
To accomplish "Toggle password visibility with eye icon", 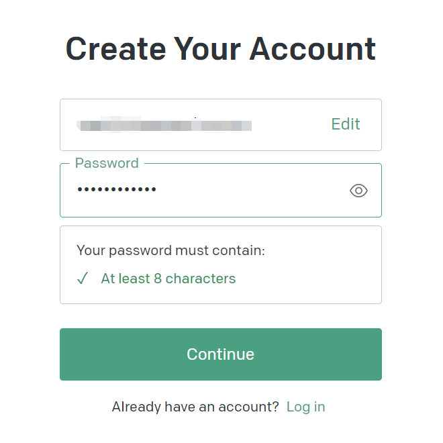I will [358, 191].
